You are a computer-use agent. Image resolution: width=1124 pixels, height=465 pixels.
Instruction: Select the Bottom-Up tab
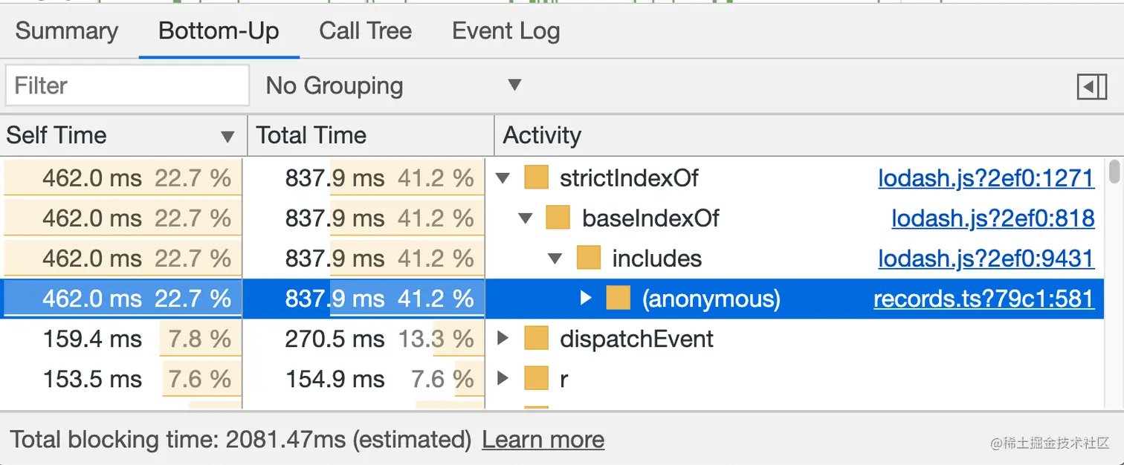point(219,31)
